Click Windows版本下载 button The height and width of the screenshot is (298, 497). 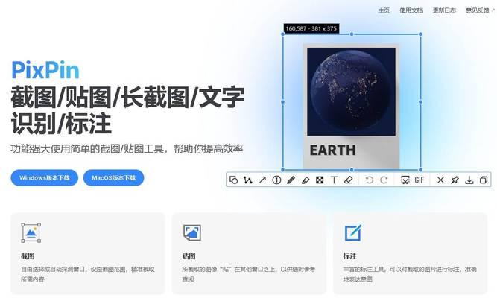(x=45, y=178)
